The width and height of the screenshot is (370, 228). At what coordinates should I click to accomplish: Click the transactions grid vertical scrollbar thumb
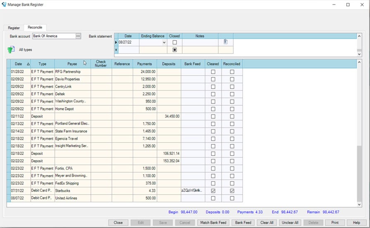[359, 173]
